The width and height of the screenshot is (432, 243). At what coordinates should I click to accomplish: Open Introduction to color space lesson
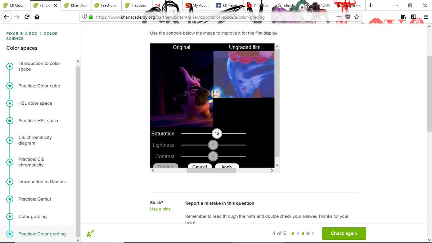tap(39, 66)
